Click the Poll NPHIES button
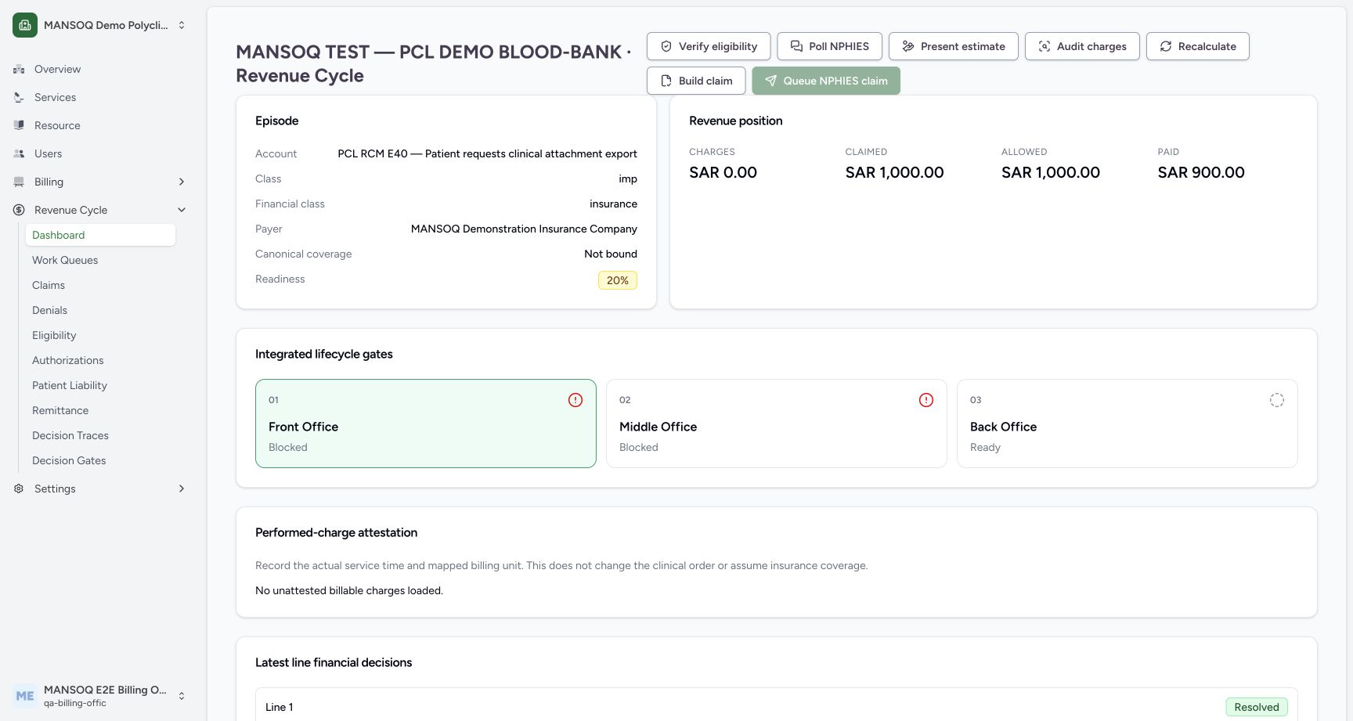This screenshot has width=1353, height=721. pos(829,46)
